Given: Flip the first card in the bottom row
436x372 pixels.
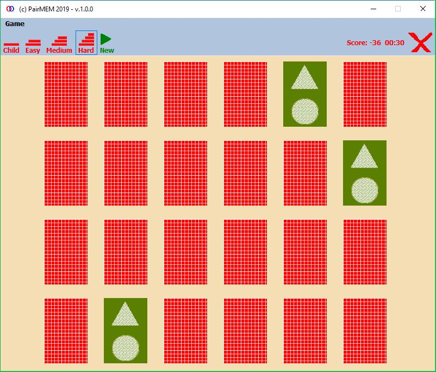Looking at the screenshot, I should coord(66,331).
